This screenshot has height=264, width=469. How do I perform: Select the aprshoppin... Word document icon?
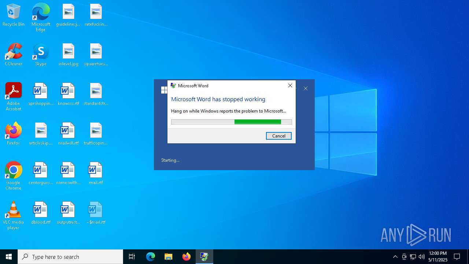click(41, 95)
